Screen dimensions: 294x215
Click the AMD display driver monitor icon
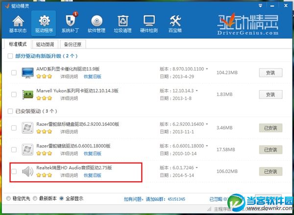27,72
